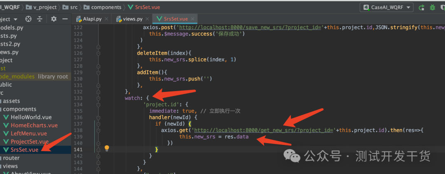445x174 pixels.
Task: Start debugging with the green bug icon
Action: (433, 7)
